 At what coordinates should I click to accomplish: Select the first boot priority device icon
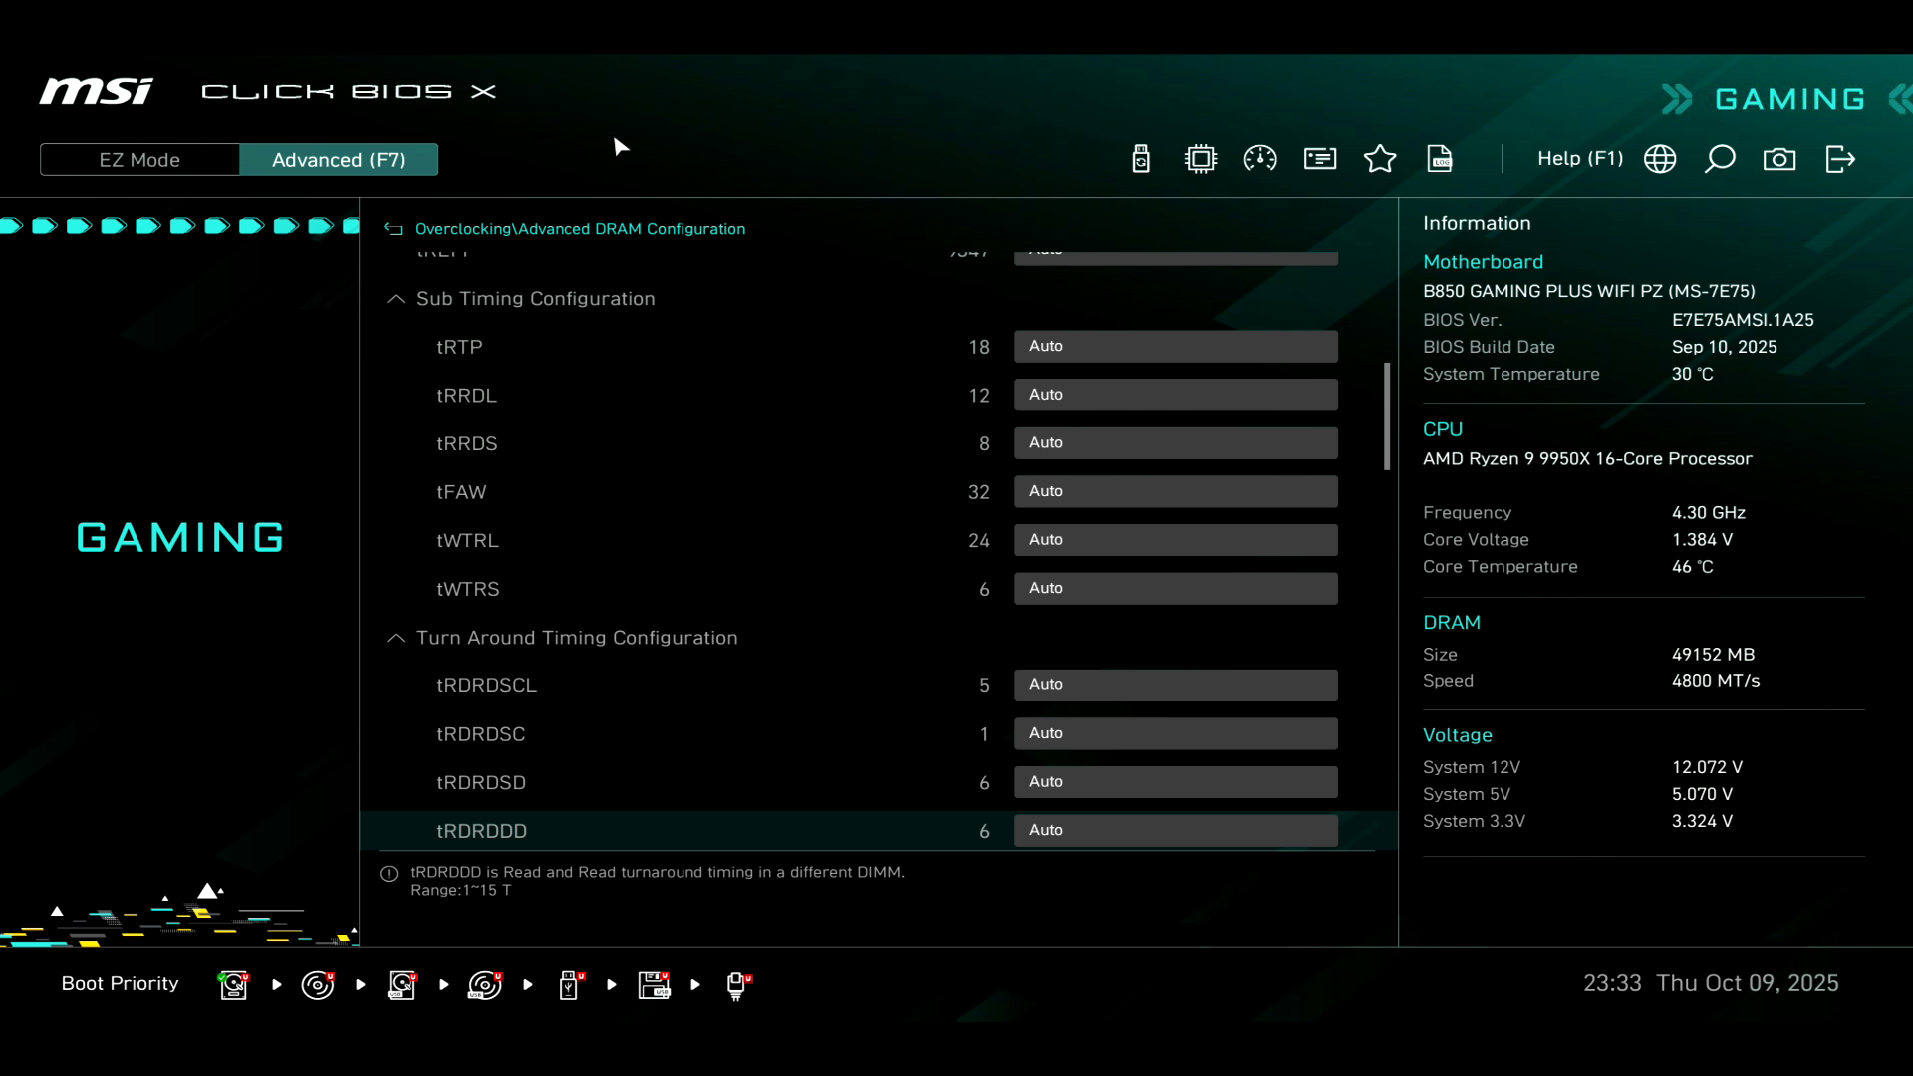click(x=234, y=985)
